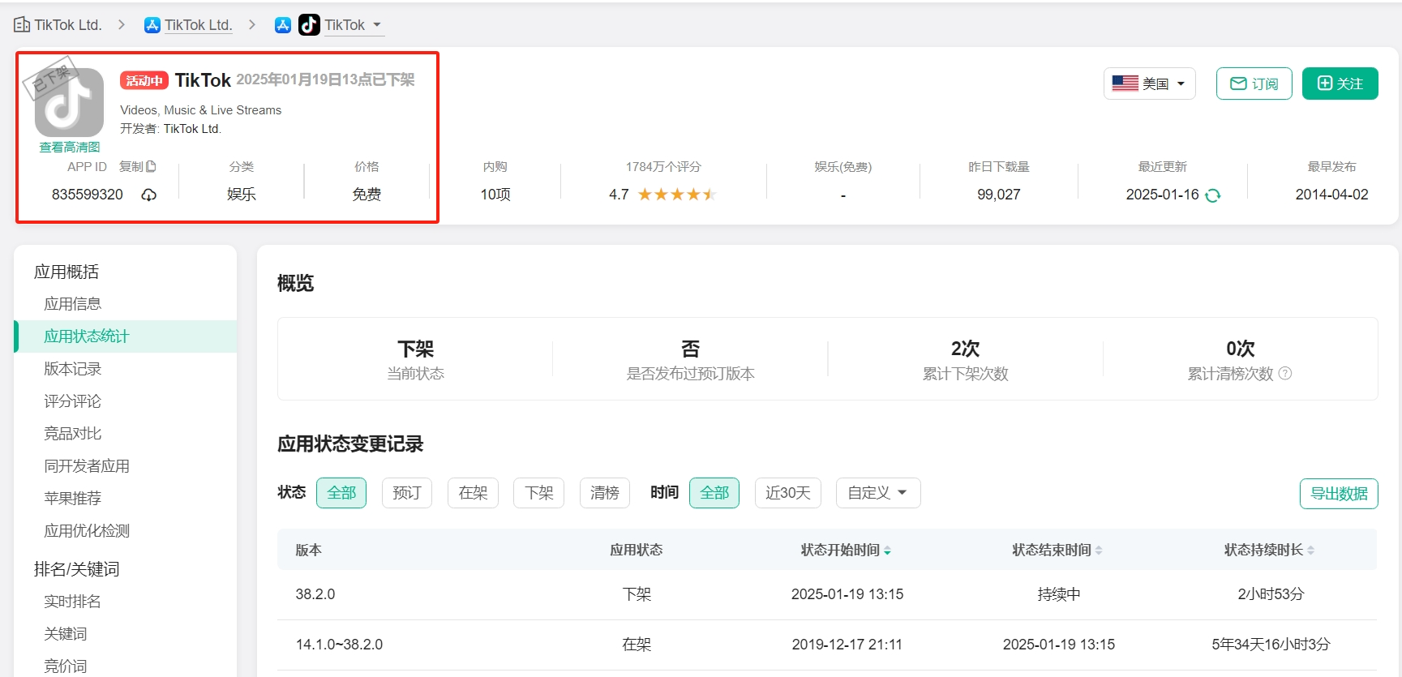Click the developer name TikTok Ltd.

[x=192, y=129]
